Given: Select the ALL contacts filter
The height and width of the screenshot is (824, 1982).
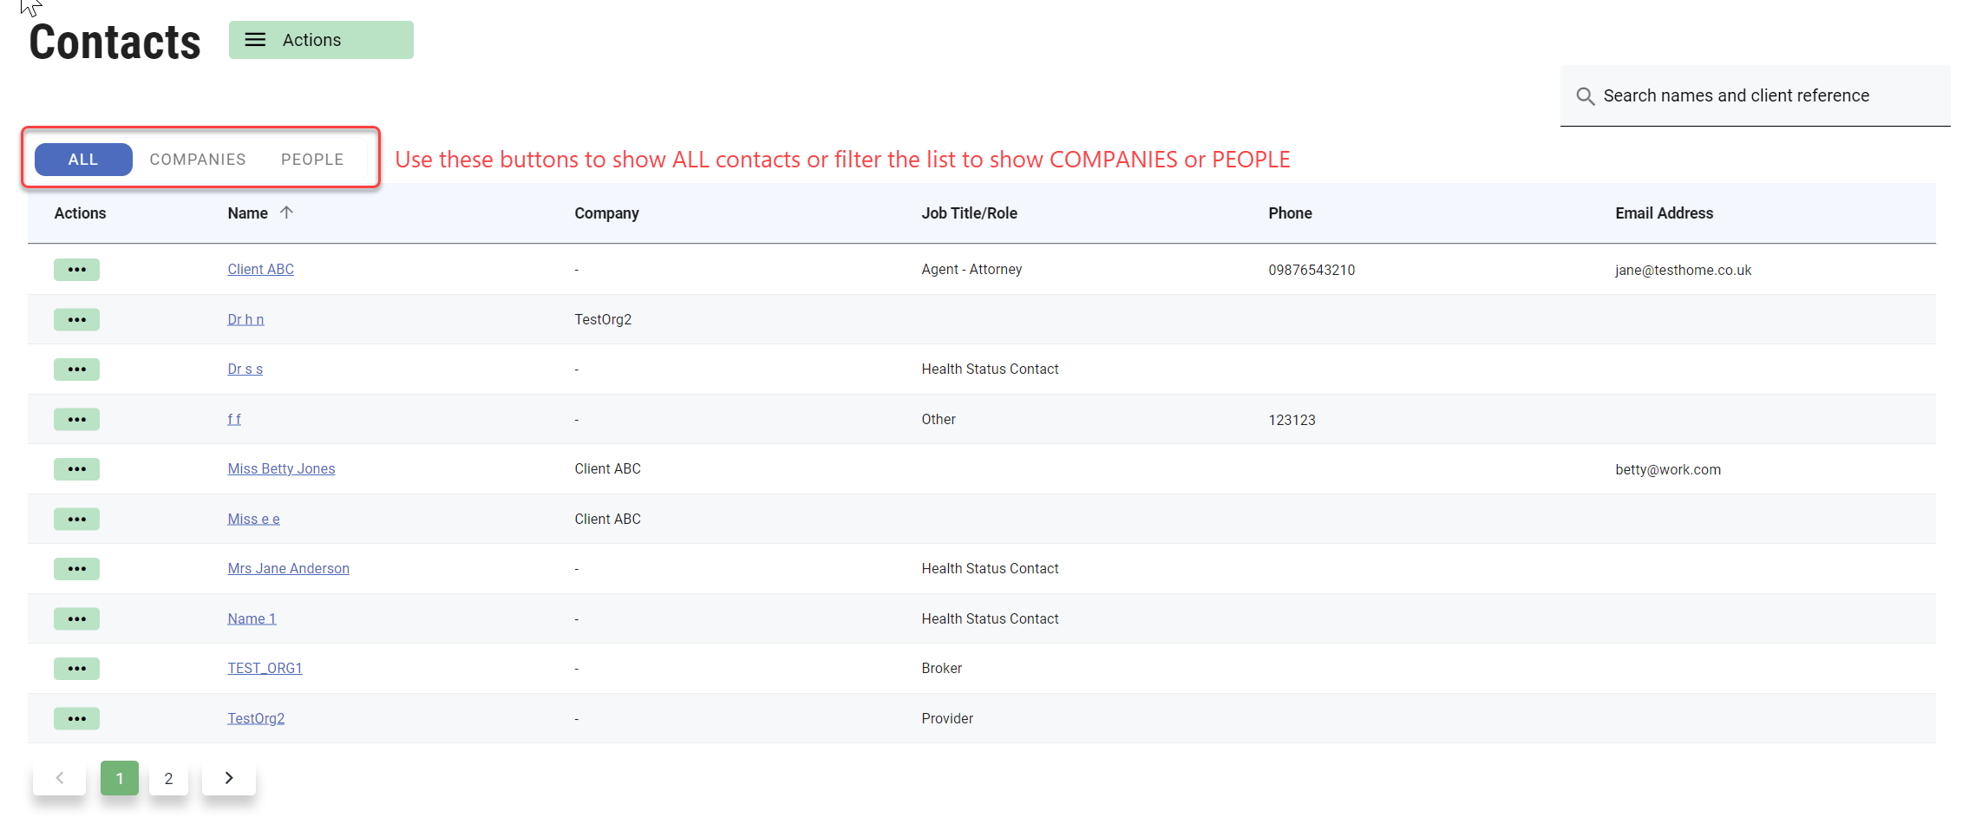Looking at the screenshot, I should pyautogui.click(x=83, y=160).
